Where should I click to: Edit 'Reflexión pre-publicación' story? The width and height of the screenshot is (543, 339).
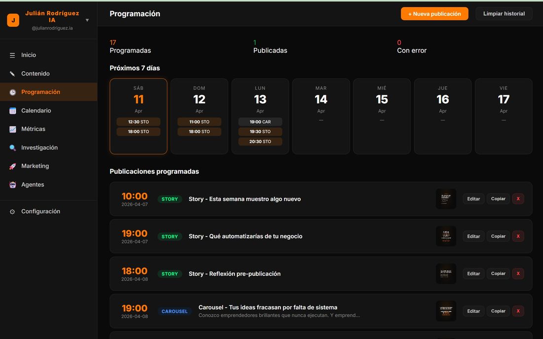(473, 273)
